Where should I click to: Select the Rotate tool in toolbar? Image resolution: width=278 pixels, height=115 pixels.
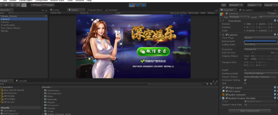12,5
